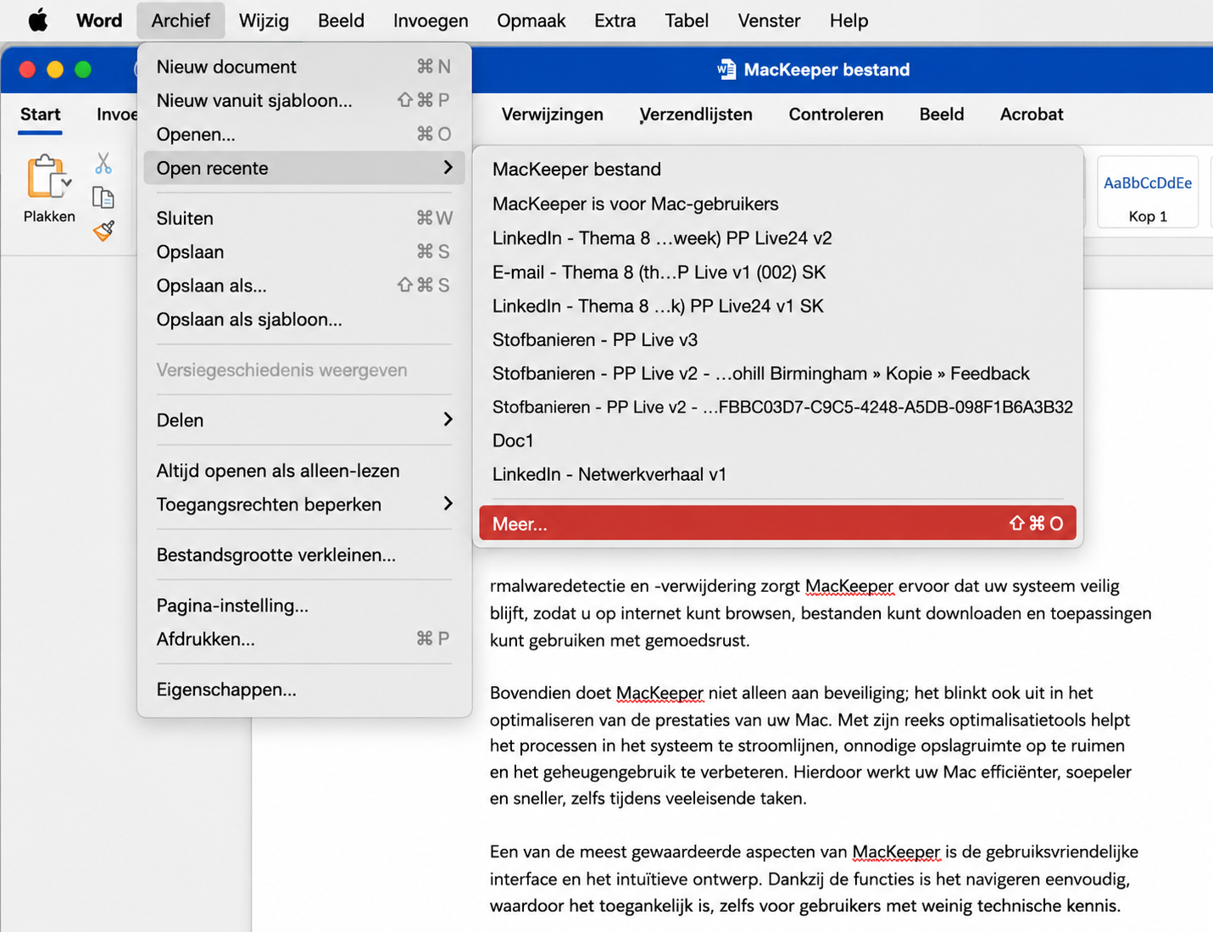Choose Bestandsgrootte verkleinen...
The width and height of the screenshot is (1213, 932).
coord(304,555)
